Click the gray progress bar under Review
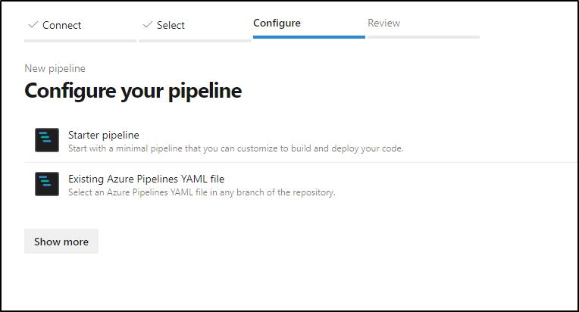 click(x=424, y=37)
